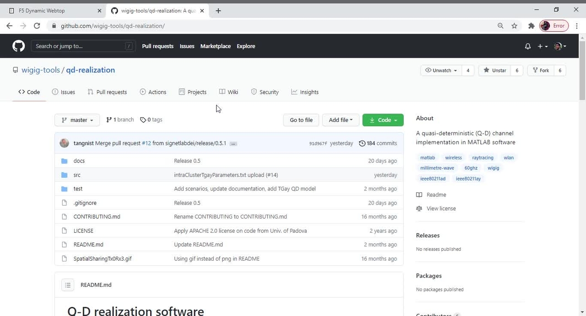Go to GitHub Marketplace
Image resolution: width=586 pixels, height=316 pixels.
(x=215, y=46)
